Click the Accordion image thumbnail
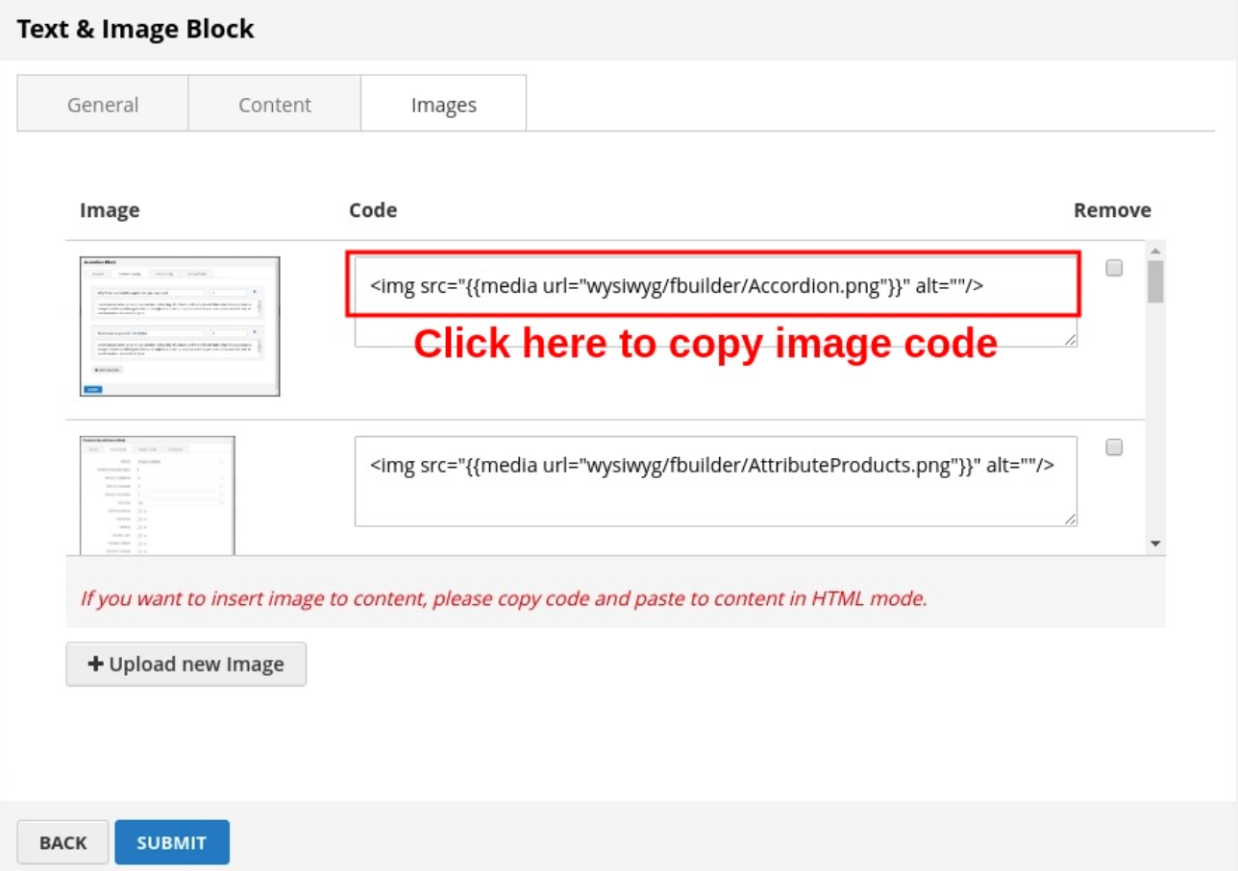This screenshot has width=1238, height=871. click(180, 326)
